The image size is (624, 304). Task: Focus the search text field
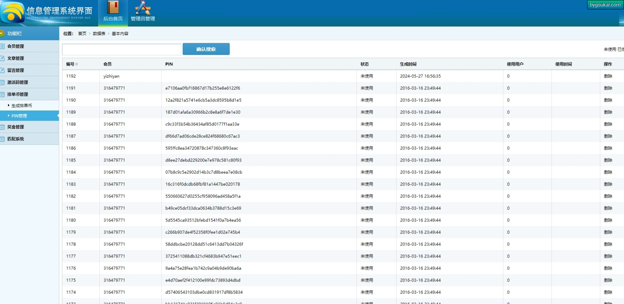pyautogui.click(x=122, y=49)
